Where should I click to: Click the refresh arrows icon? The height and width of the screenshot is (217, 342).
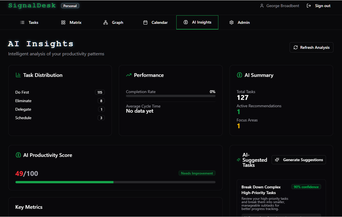point(296,47)
